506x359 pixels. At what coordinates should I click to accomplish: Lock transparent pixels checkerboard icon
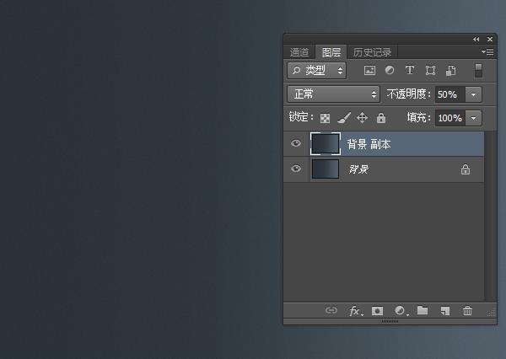pos(325,119)
